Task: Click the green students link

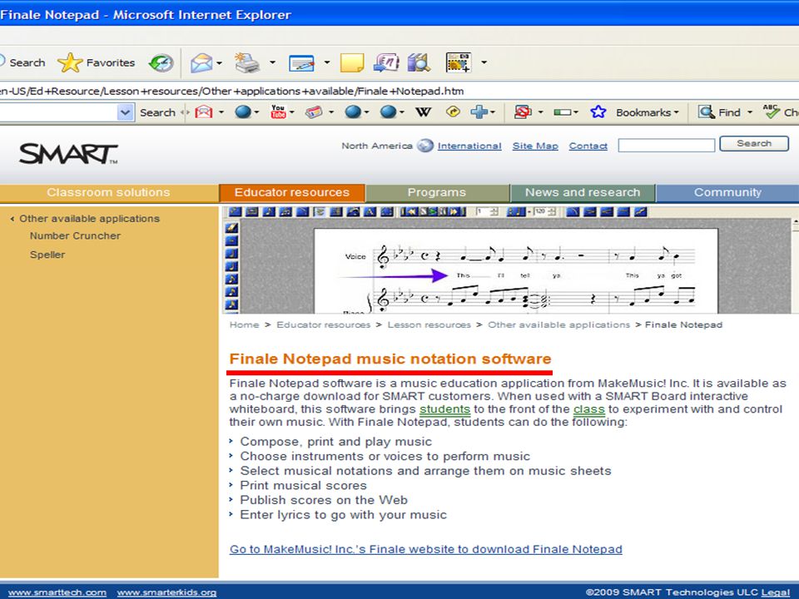Action: point(444,409)
